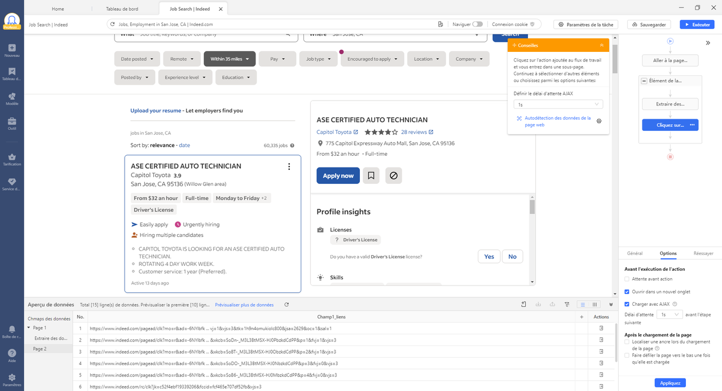This screenshot has width=722, height=391.
Task: Click the filter icon in preview toolbar
Action: click(567, 305)
